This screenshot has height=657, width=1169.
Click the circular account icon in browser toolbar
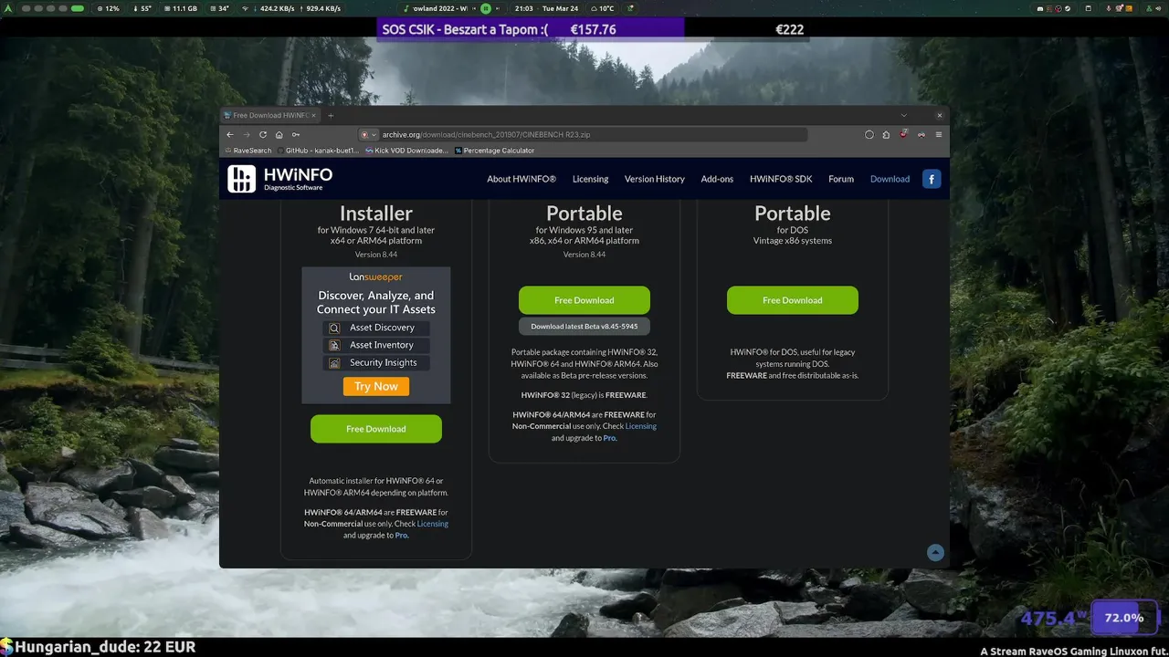tap(869, 134)
